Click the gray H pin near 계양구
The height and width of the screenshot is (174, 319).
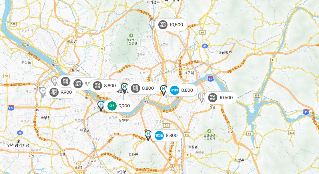tap(43, 92)
